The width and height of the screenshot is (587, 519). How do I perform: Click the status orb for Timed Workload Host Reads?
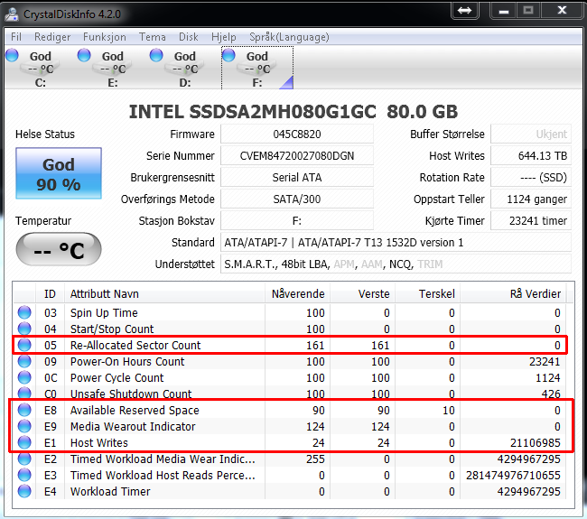point(24,475)
